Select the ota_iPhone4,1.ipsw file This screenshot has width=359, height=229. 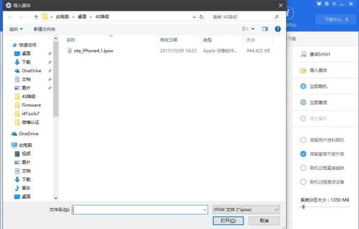pos(93,51)
